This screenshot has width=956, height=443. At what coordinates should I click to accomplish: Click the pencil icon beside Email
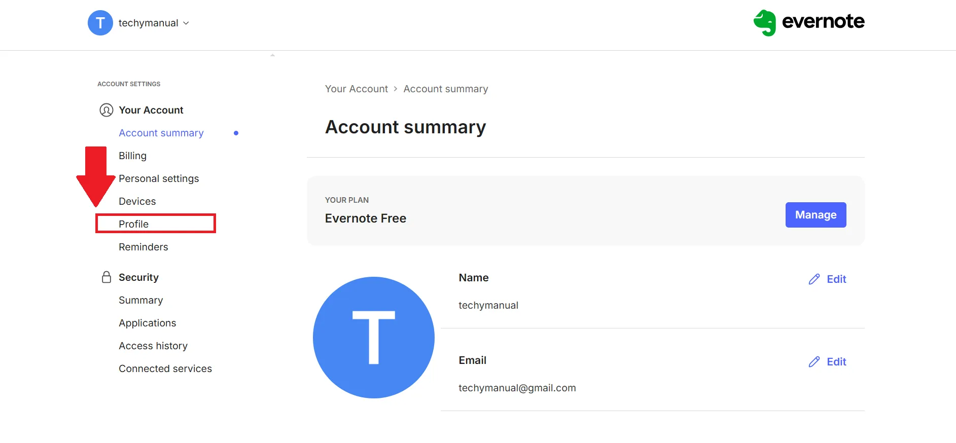(814, 361)
